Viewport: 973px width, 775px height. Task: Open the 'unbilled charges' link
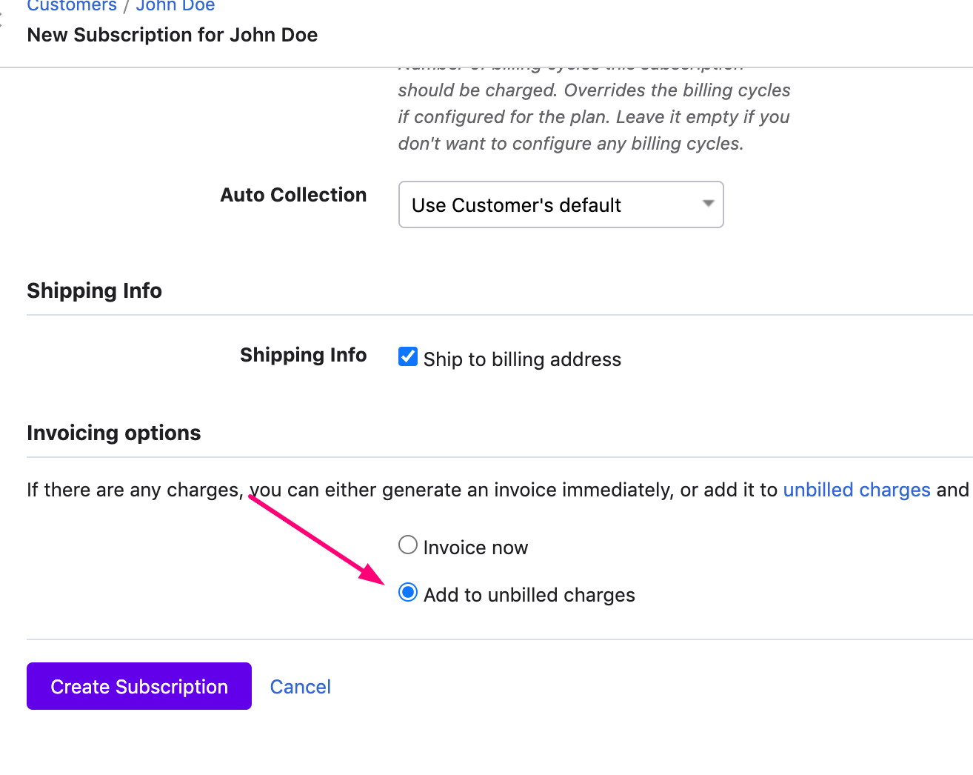857,490
